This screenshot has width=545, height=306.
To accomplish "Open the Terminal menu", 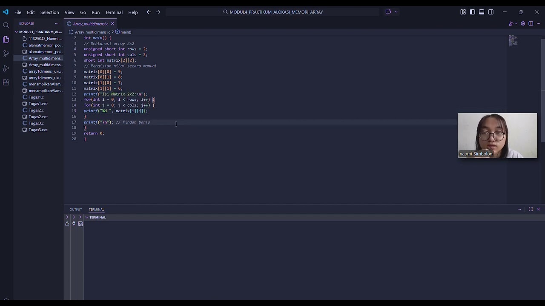I will click(x=114, y=12).
